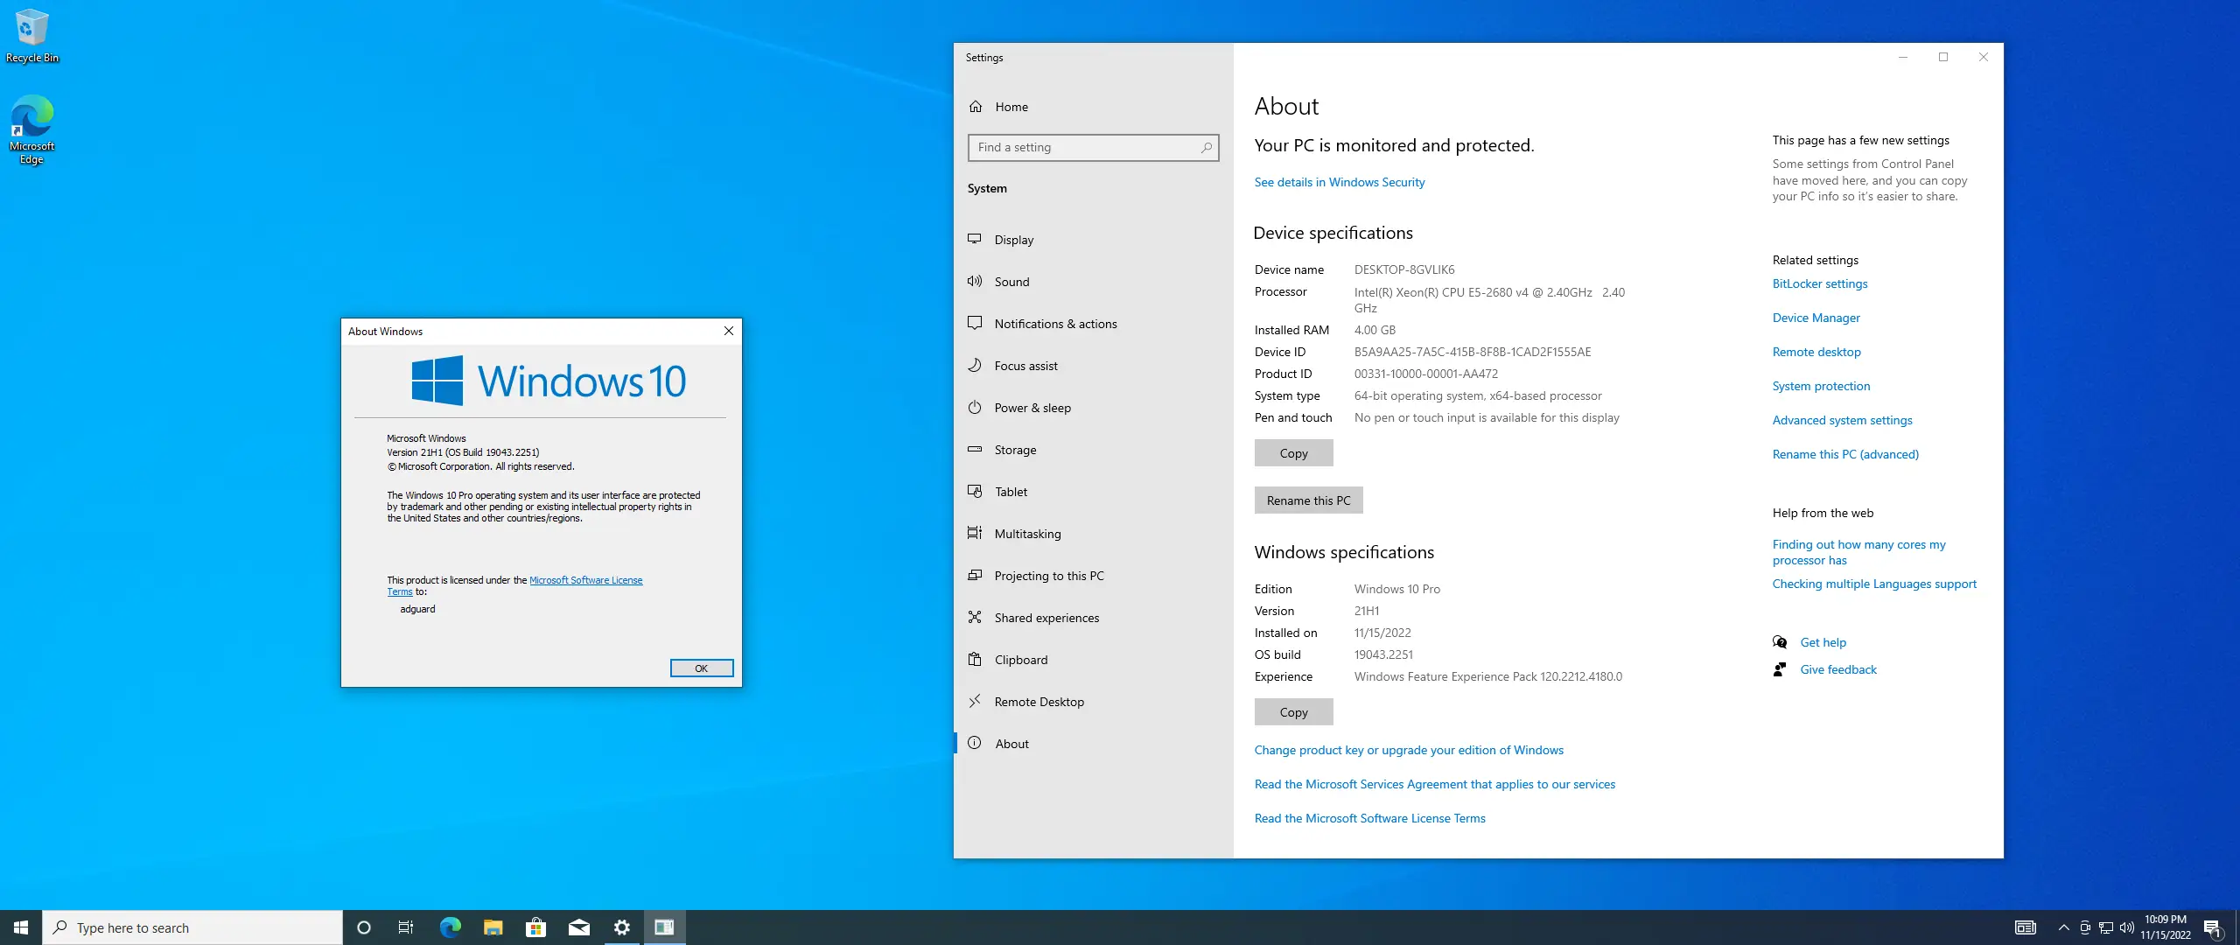Open Task View on the taskbar
Image resolution: width=2240 pixels, height=945 pixels.
(406, 927)
